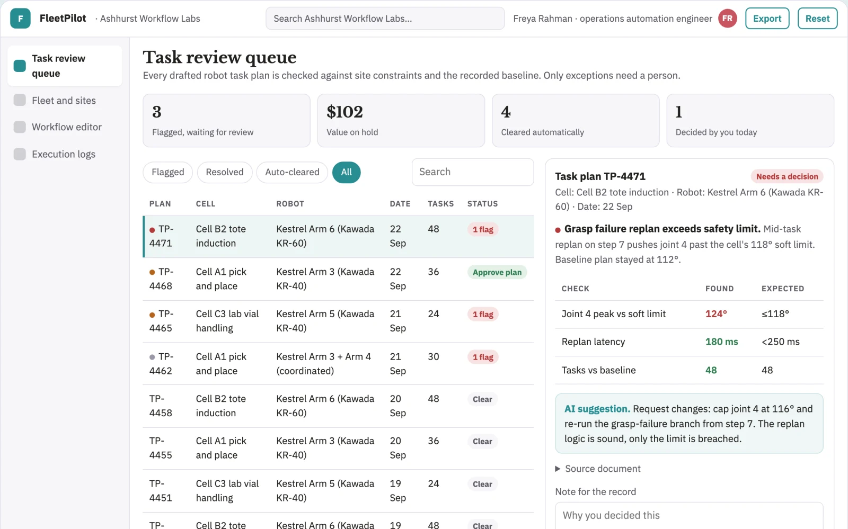Click the Joint 4 peak vs soft limit check
The width and height of the screenshot is (848, 529).
coord(689,314)
